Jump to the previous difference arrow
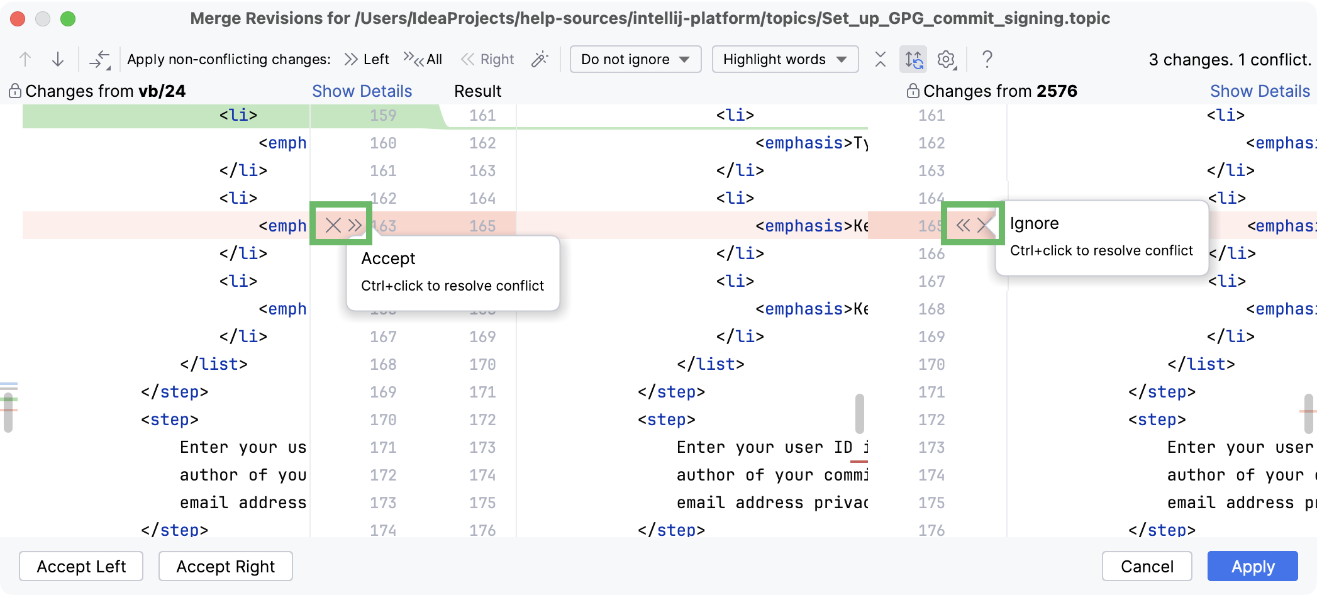Viewport: 1317px width, 595px height. [25, 59]
